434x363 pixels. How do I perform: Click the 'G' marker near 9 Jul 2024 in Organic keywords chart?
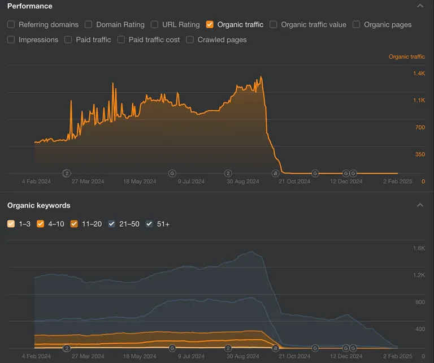tap(172, 348)
